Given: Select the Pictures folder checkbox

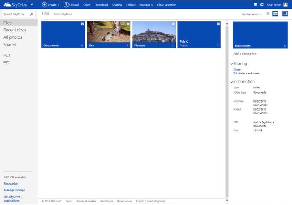Looking at the screenshot, I should tap(173, 24).
